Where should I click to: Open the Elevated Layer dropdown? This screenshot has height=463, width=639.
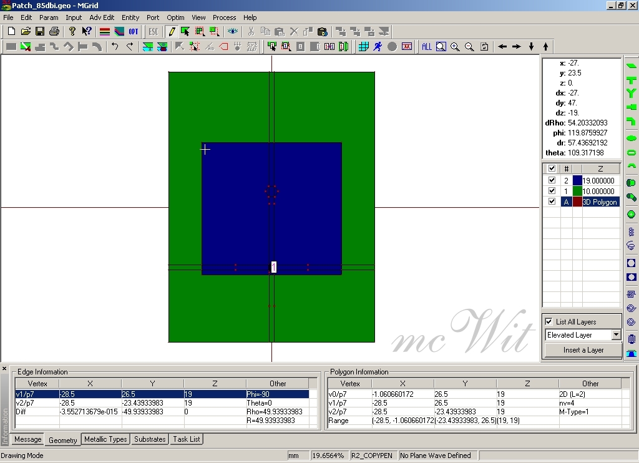(x=616, y=335)
